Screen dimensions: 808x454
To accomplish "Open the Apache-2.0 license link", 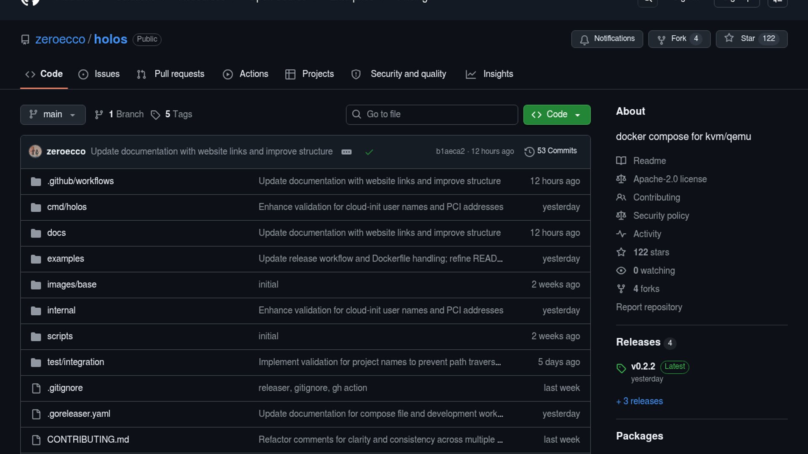I will tap(670, 179).
